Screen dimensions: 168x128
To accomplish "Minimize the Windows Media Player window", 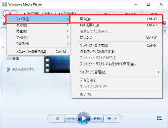I will [136, 4].
